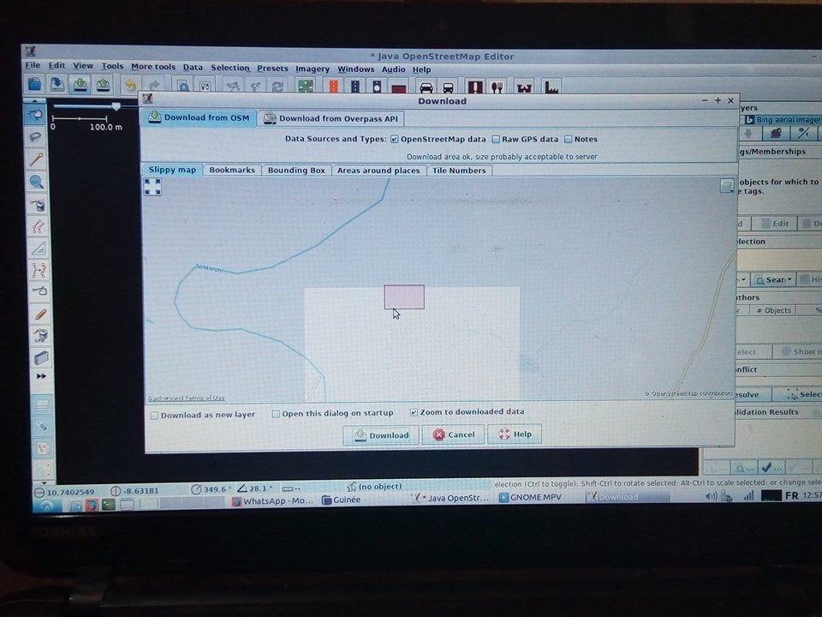Select the Select/move objects tool
Screen dimensions: 822x617
(36, 115)
